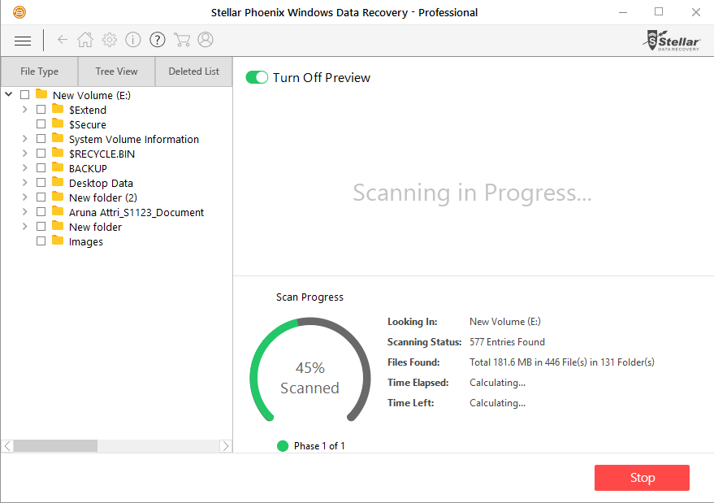Stop the scan with the Stop button
Image resolution: width=714 pixels, height=503 pixels.
[642, 478]
